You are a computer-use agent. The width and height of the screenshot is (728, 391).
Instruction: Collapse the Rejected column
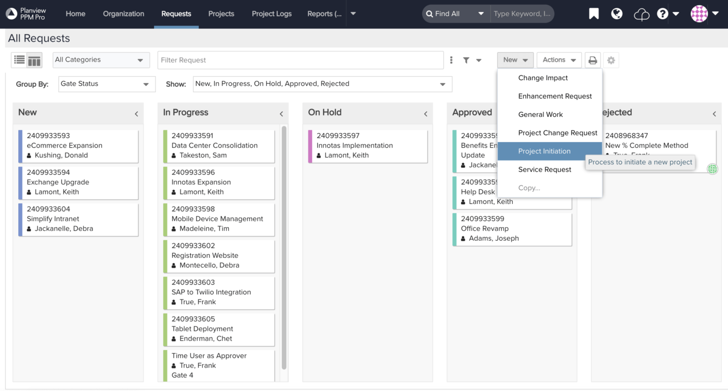[x=714, y=114]
